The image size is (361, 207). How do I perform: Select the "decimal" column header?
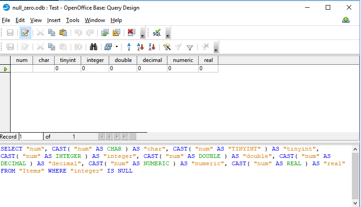pos(152,60)
